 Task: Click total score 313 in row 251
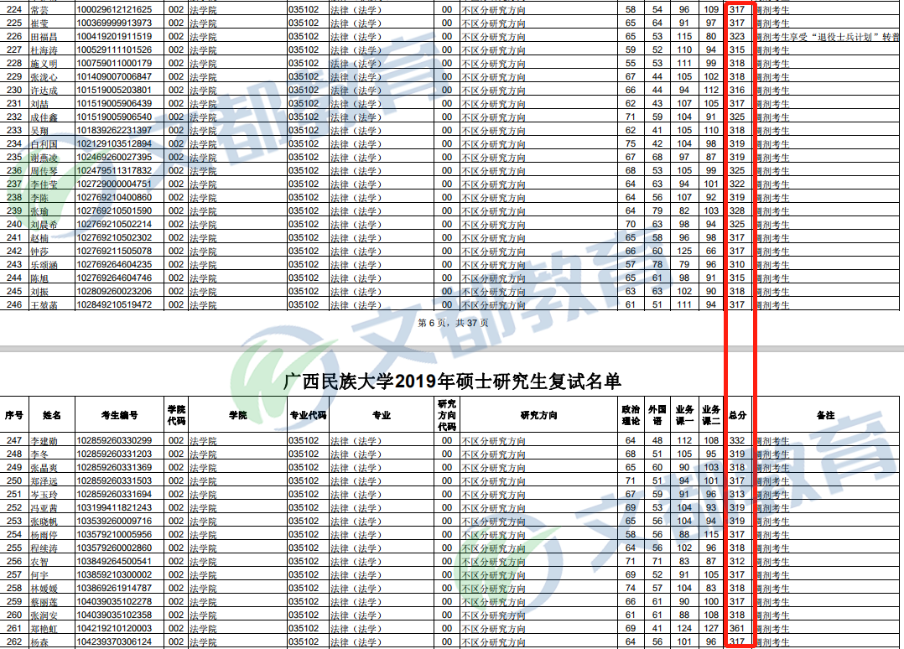[737, 494]
